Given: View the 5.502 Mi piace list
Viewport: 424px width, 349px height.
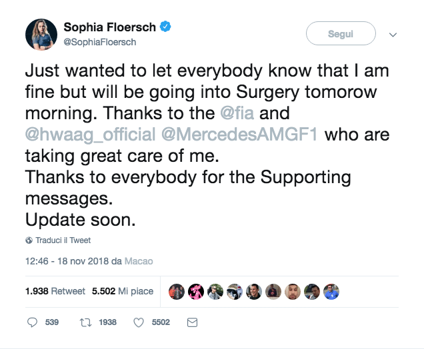Looking at the screenshot, I should click(x=122, y=291).
